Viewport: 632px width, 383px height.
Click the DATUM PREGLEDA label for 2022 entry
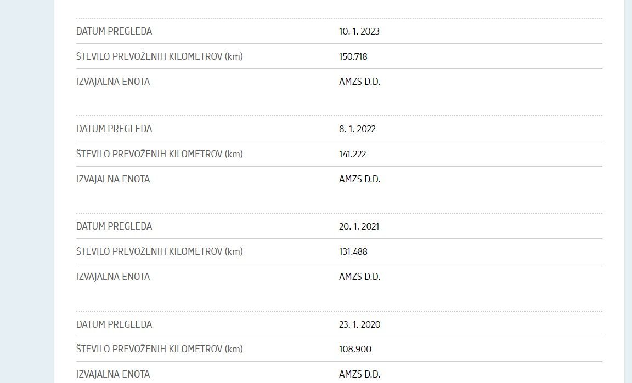(114, 129)
